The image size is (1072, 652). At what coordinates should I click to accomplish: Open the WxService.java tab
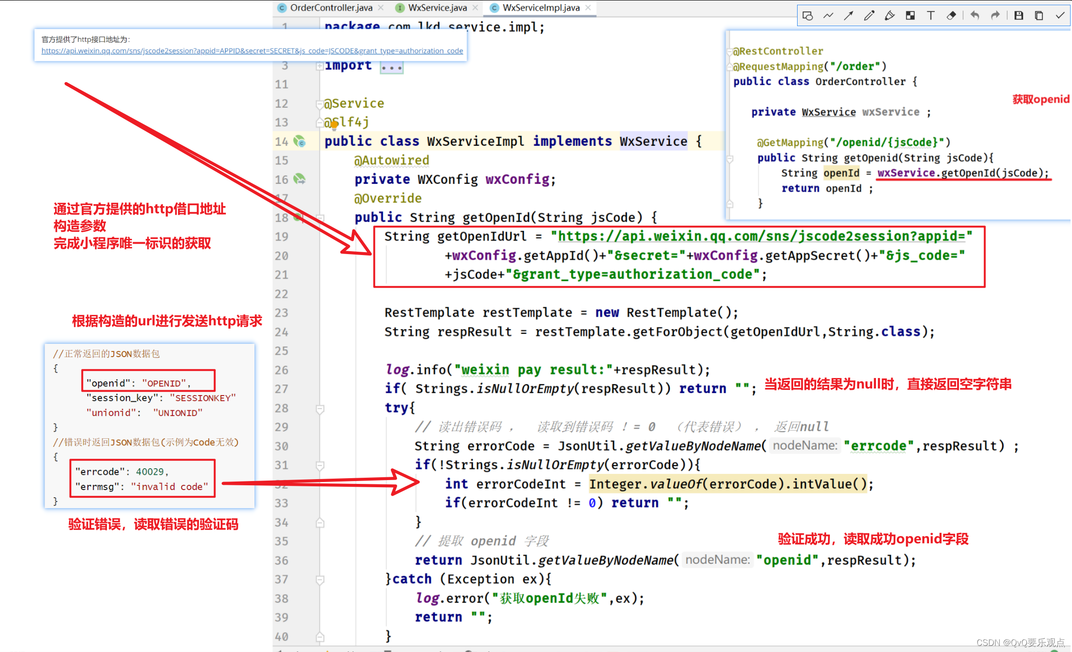(437, 8)
